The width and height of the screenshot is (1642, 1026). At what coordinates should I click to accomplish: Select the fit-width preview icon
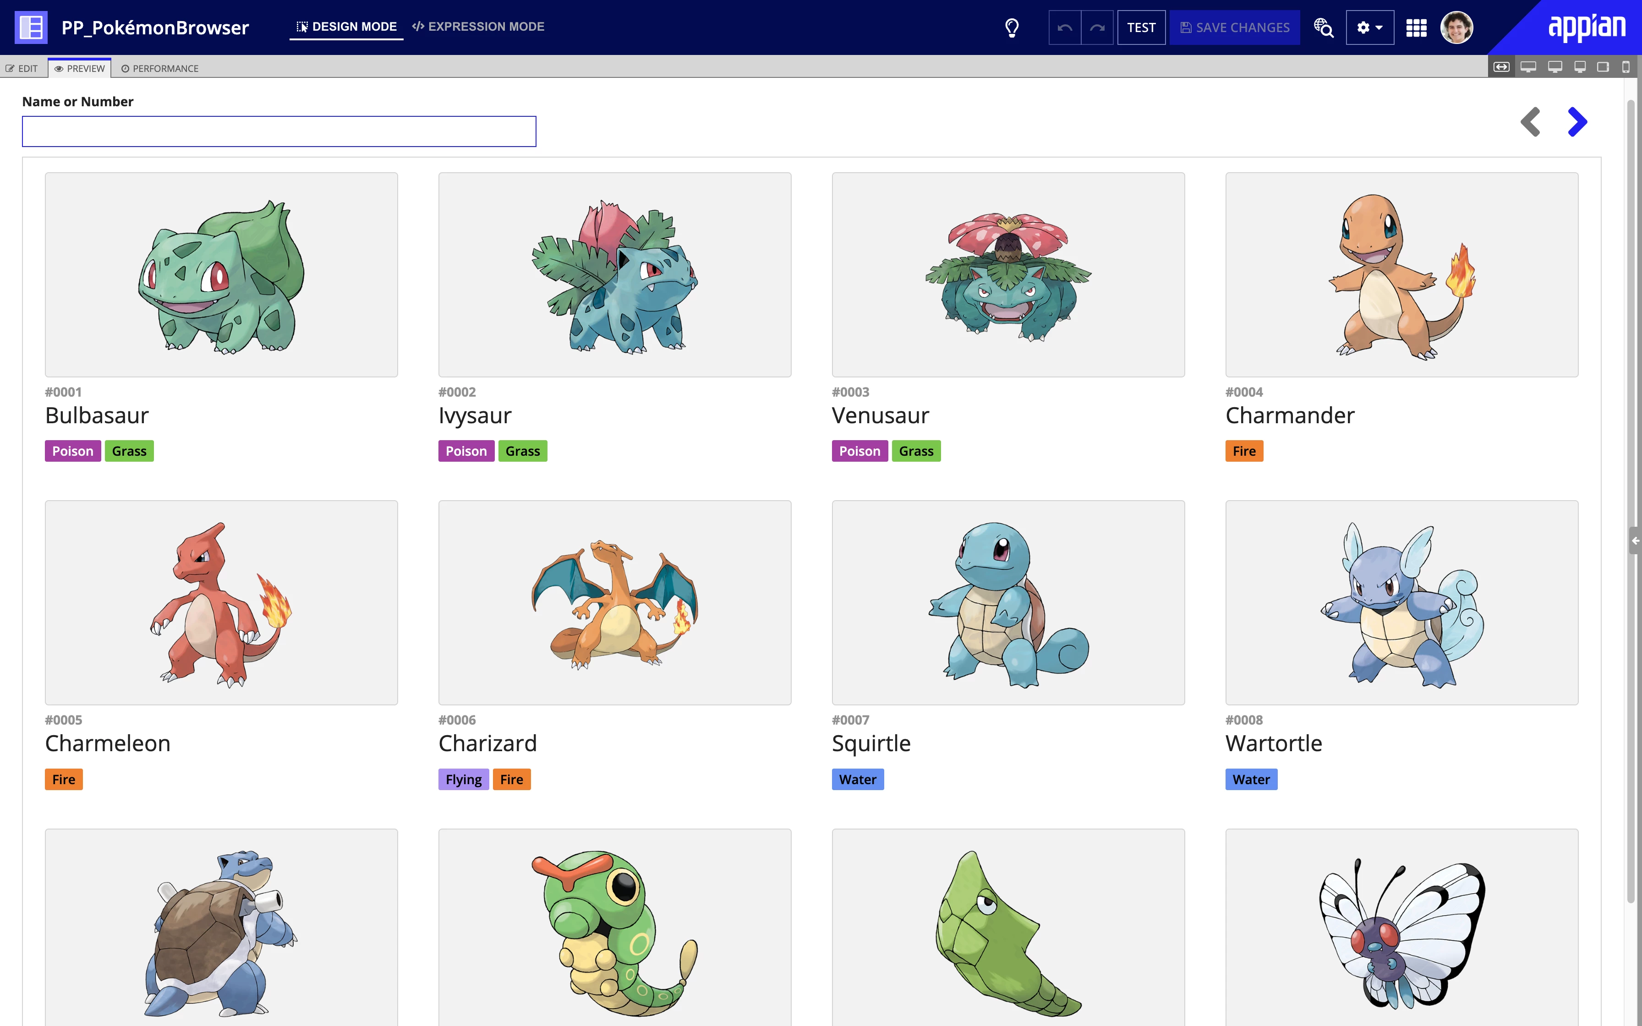click(x=1501, y=67)
